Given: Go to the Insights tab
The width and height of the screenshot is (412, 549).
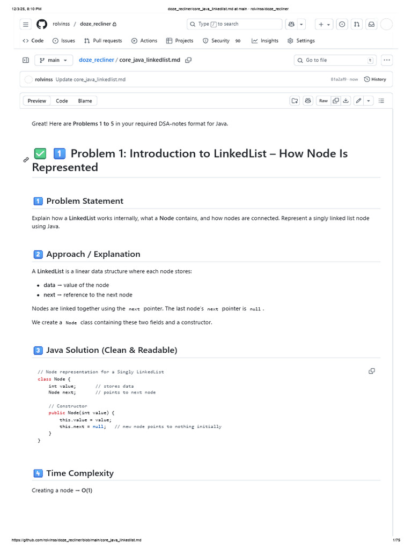Looking at the screenshot, I should 265,41.
